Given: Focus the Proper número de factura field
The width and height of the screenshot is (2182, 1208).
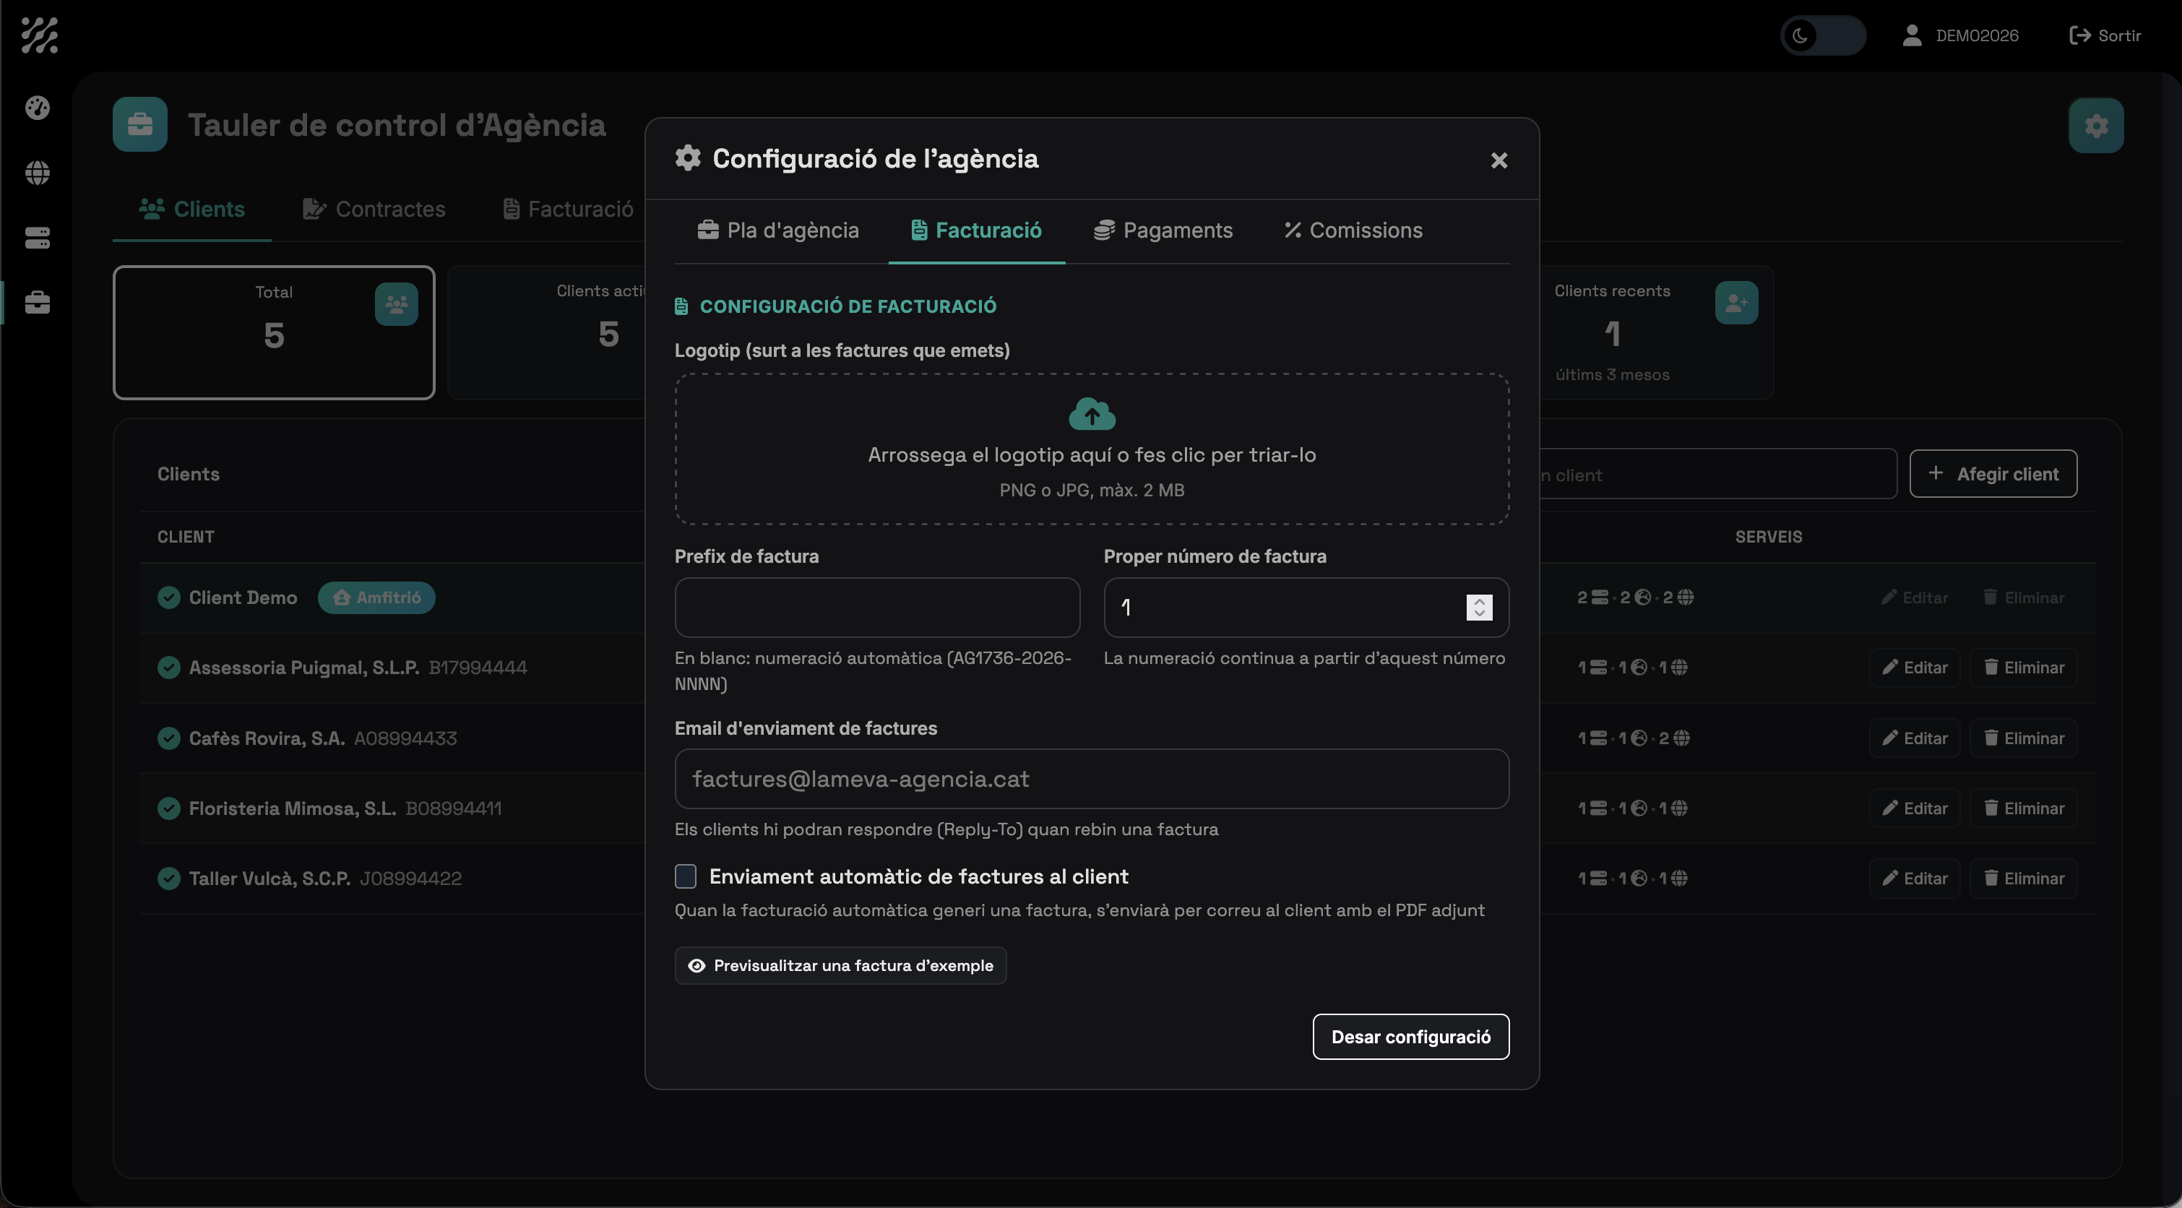Looking at the screenshot, I should 1306,608.
